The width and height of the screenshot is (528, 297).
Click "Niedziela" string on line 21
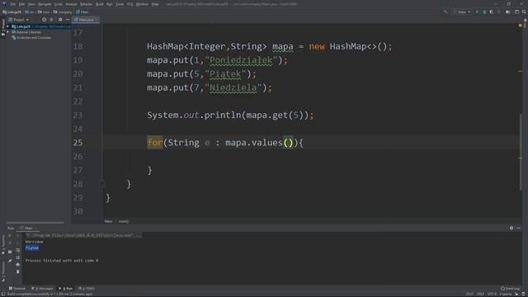point(233,88)
